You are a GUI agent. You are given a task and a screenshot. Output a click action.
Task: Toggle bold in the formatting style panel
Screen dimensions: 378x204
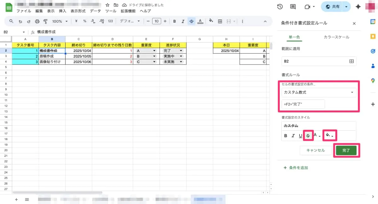click(285, 136)
